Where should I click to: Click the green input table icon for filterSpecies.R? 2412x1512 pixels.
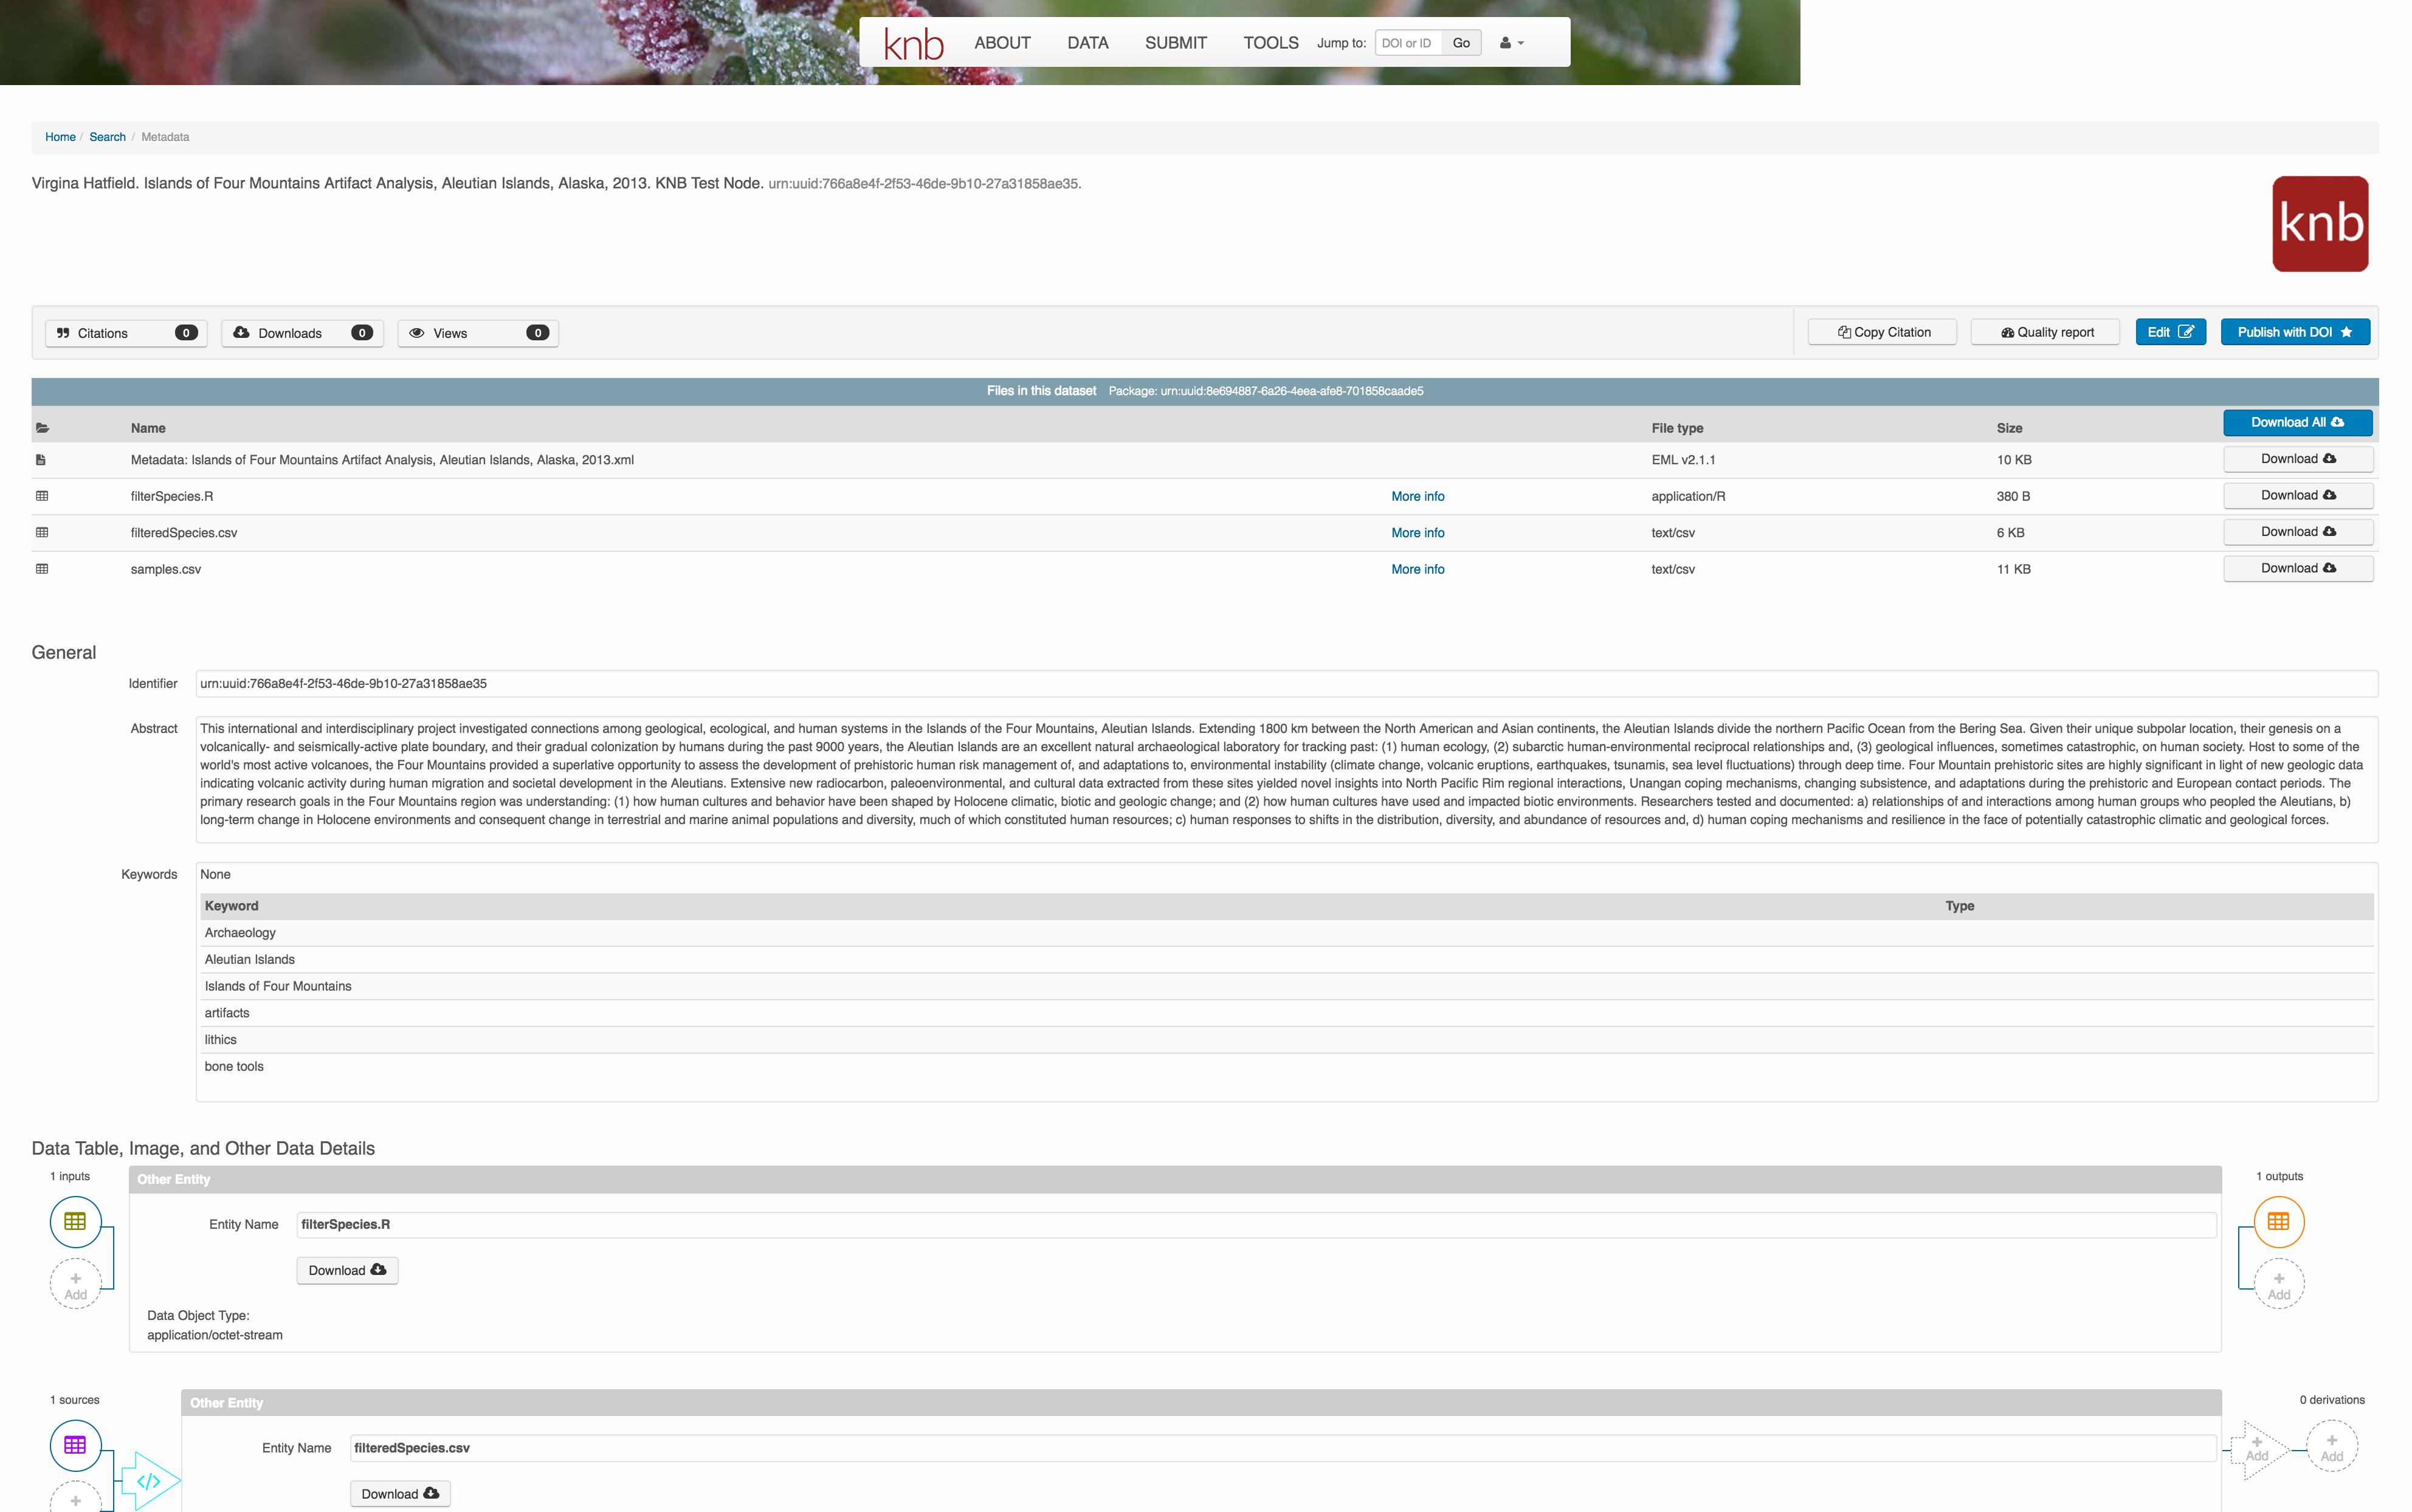coord(75,1222)
